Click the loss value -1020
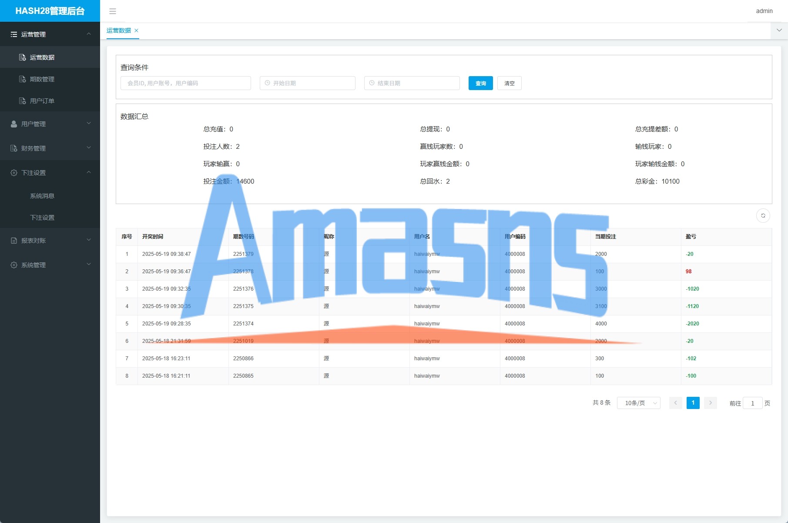 (x=693, y=289)
